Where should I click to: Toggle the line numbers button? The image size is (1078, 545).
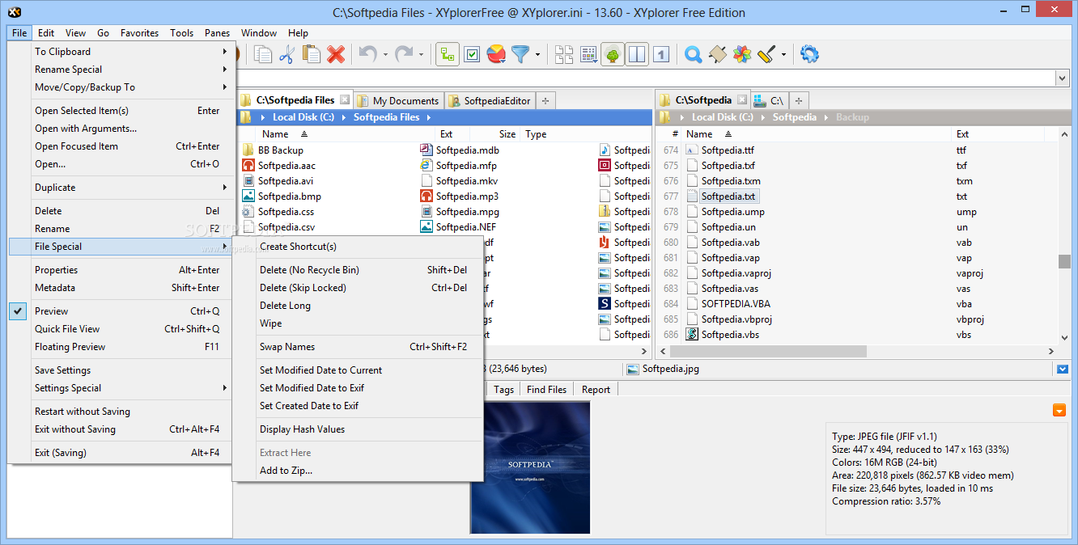pyautogui.click(x=661, y=54)
